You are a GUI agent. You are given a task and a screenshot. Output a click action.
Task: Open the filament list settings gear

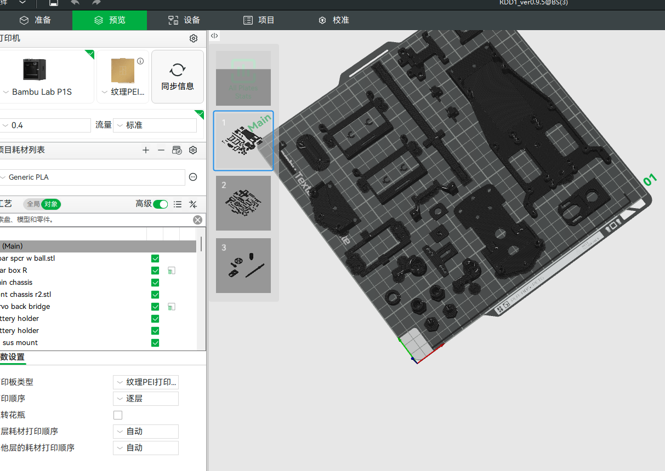coord(192,150)
